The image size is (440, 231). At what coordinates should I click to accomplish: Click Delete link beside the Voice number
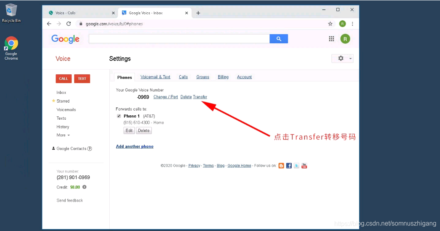pos(186,97)
